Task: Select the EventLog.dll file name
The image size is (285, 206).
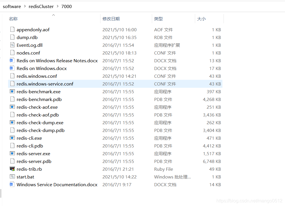Action: point(30,45)
